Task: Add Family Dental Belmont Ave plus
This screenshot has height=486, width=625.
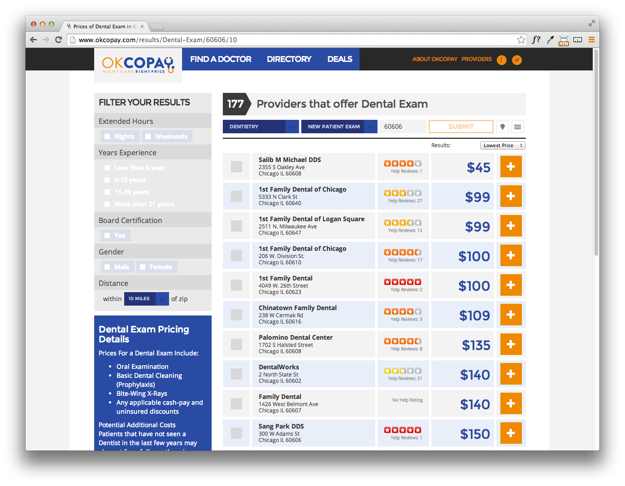Action: (x=511, y=403)
